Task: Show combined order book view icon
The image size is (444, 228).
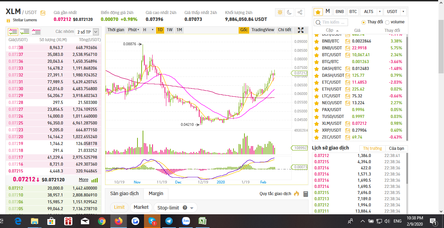Action: [x=13, y=32]
